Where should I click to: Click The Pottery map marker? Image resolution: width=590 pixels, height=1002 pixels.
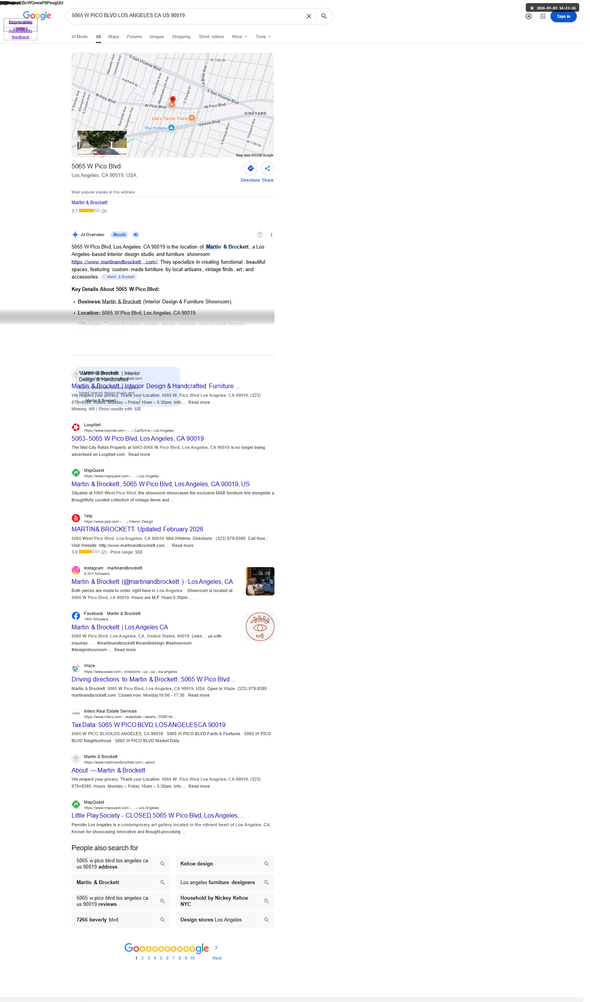(x=173, y=129)
